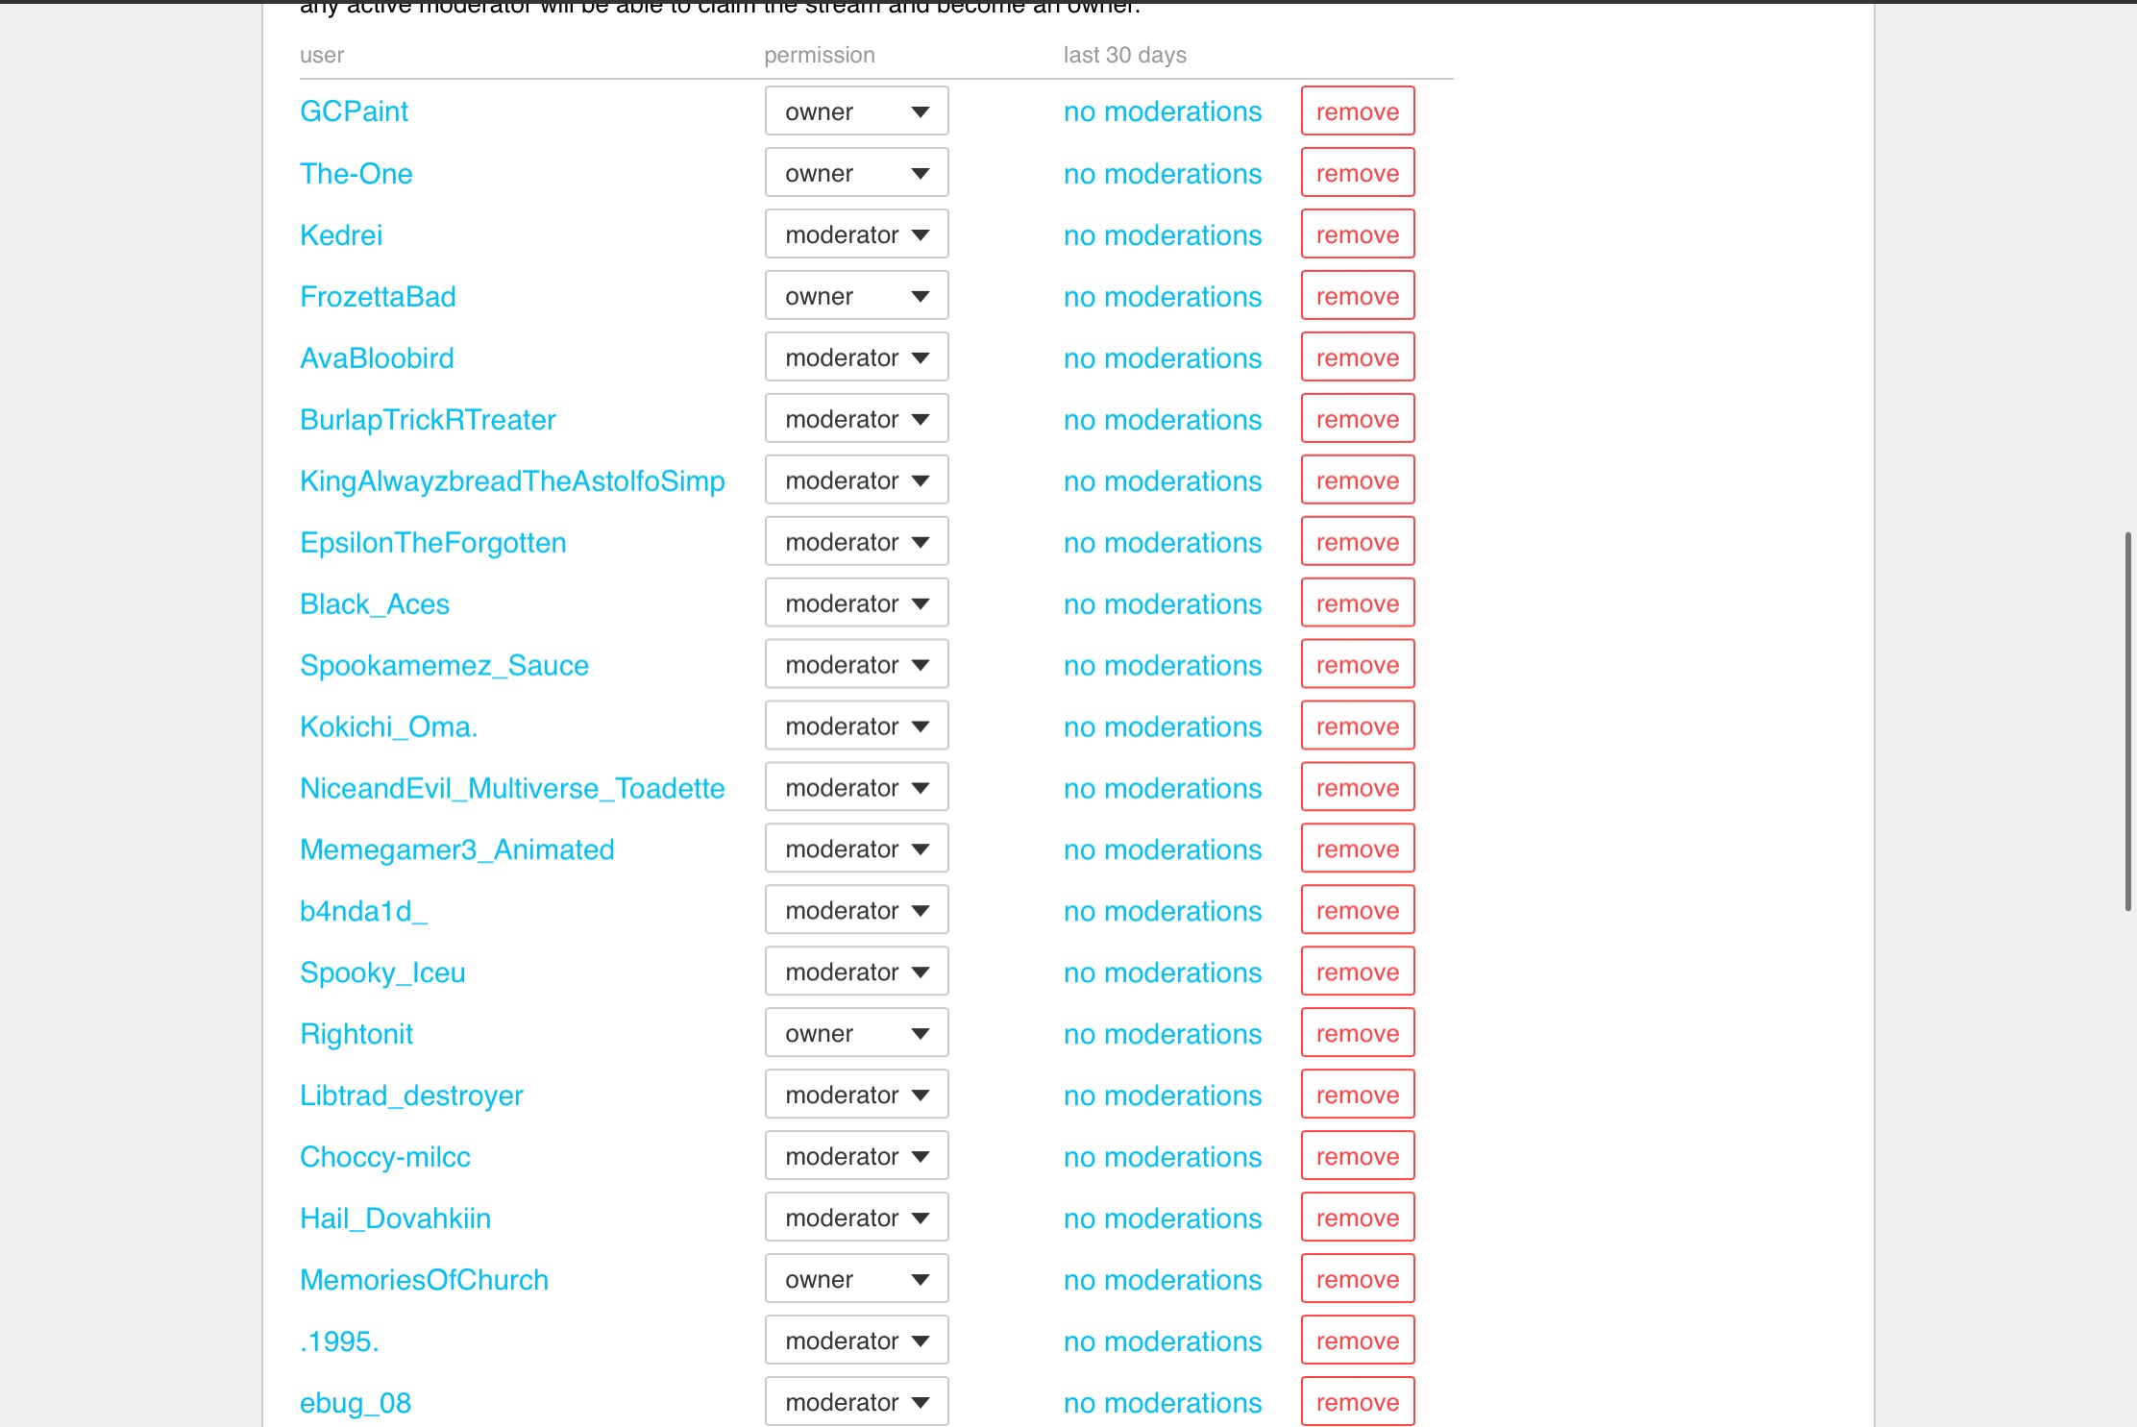Toggle permission for Libtrad_destroyer to owner
2137x1427 pixels.
(857, 1095)
